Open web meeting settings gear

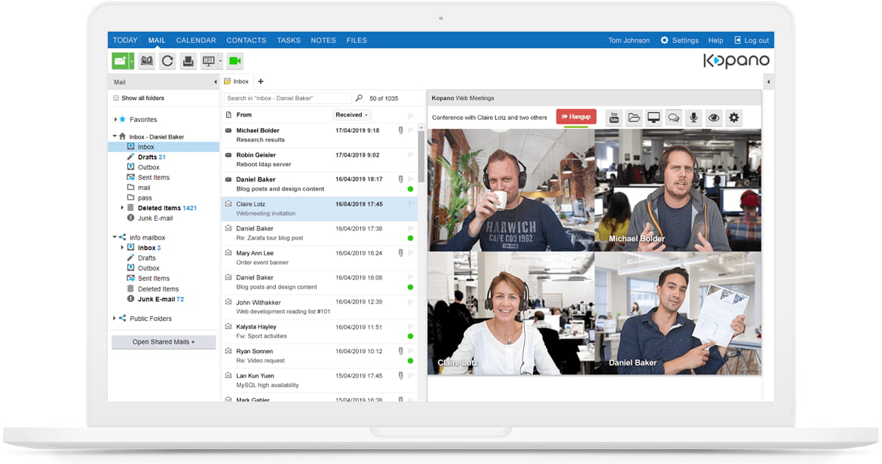[733, 118]
